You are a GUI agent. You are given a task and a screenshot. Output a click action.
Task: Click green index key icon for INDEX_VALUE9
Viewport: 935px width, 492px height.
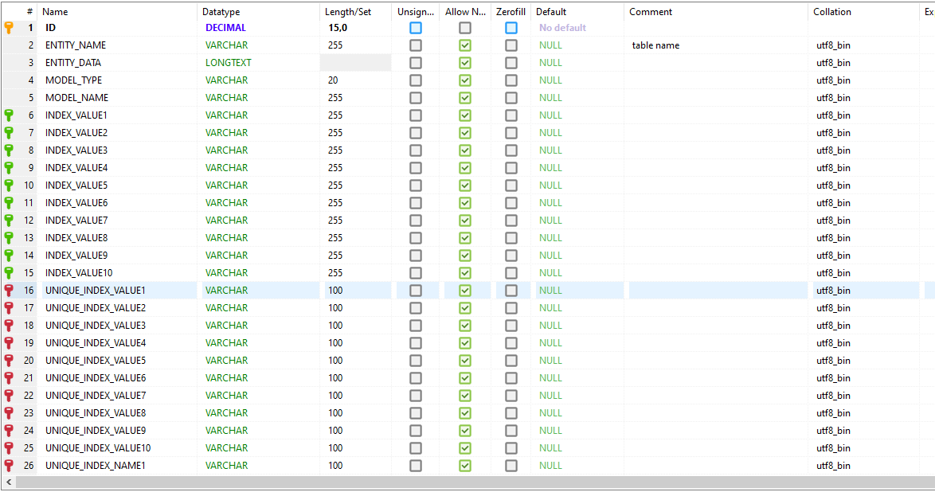(9, 256)
